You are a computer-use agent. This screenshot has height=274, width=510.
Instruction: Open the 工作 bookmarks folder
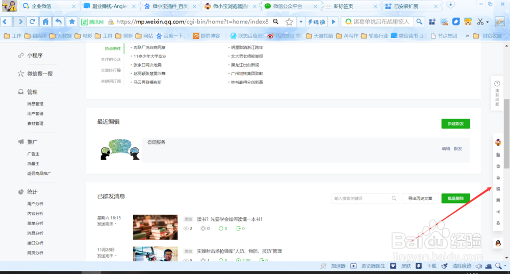(13, 36)
